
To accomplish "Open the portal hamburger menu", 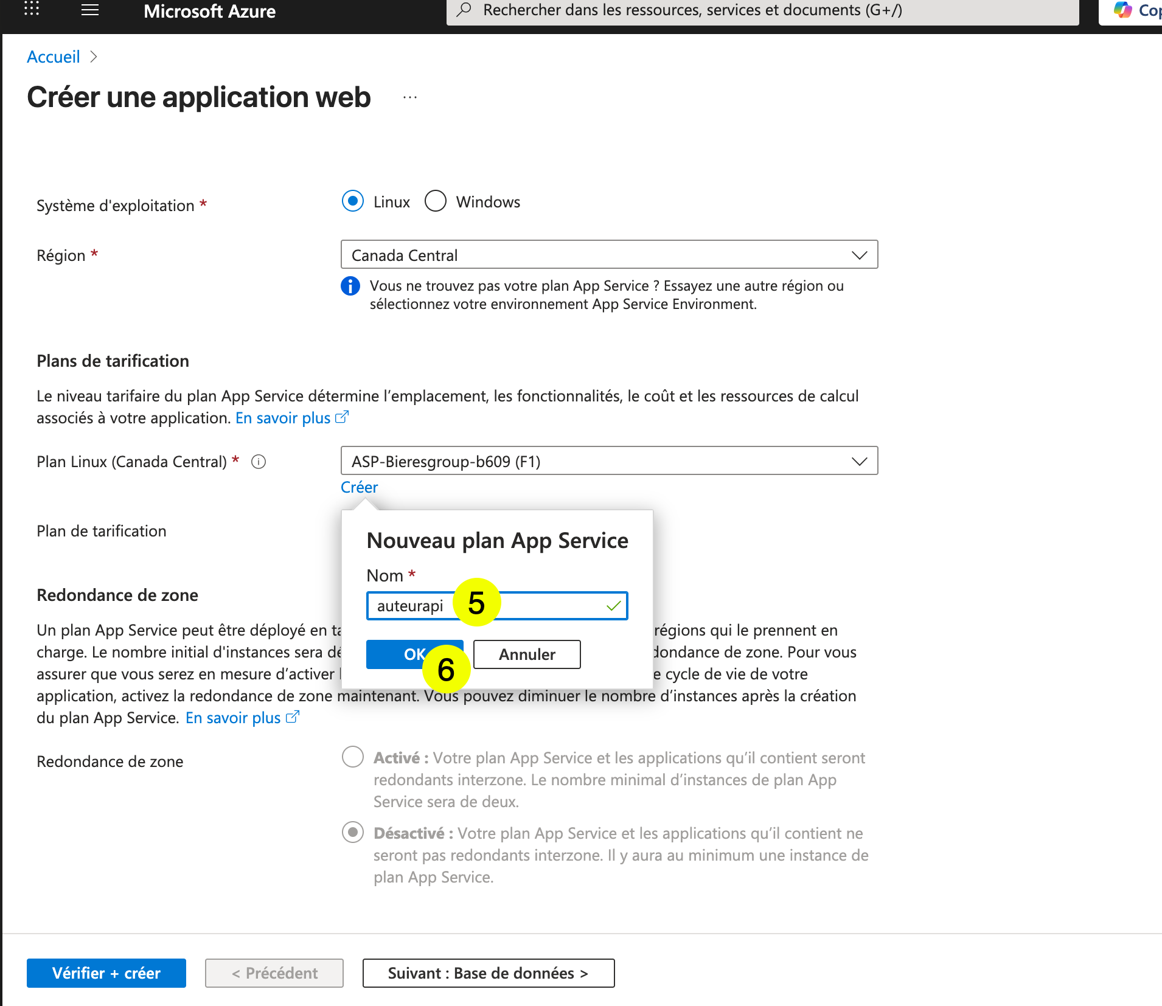I will [89, 10].
